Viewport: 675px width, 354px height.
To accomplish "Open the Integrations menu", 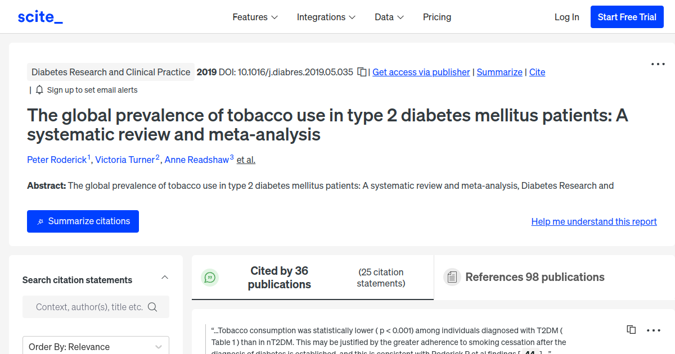I will coord(326,17).
